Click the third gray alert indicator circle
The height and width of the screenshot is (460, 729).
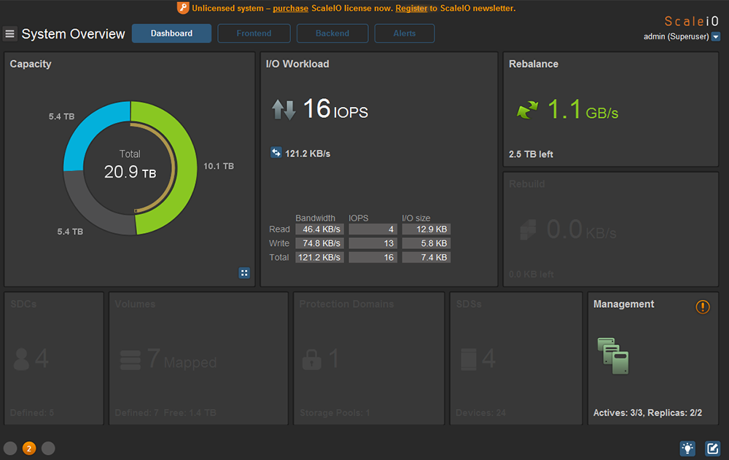48,448
